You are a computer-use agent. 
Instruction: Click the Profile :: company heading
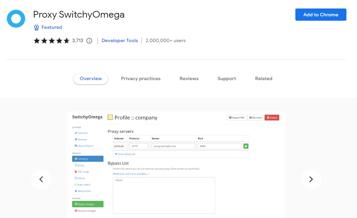point(136,118)
